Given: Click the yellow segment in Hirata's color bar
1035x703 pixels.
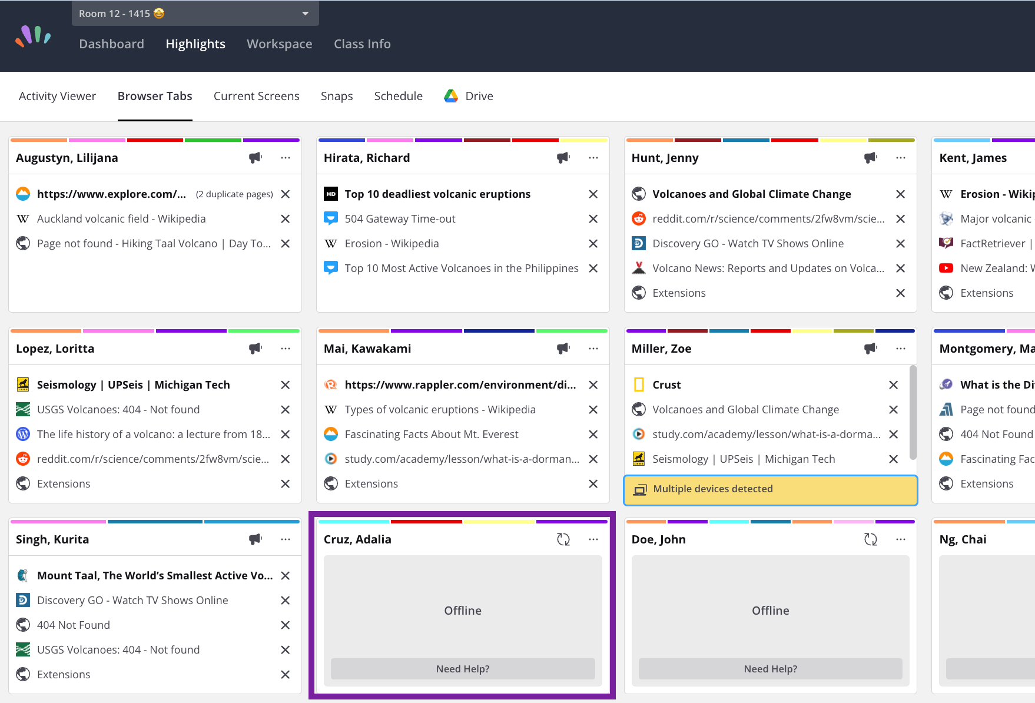Looking at the screenshot, I should point(583,140).
